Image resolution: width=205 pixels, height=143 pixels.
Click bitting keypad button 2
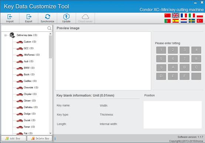173,50
